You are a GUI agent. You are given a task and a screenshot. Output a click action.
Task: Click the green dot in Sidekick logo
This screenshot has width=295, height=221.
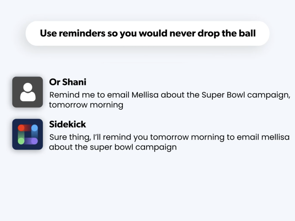coord(21,141)
